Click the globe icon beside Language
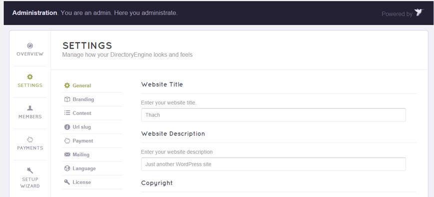The width and height of the screenshot is (434, 197). pyautogui.click(x=67, y=168)
